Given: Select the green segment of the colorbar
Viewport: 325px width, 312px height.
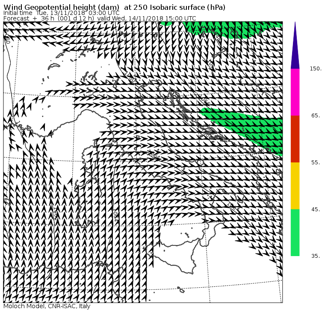Looking at the screenshot, I should coord(295,233).
